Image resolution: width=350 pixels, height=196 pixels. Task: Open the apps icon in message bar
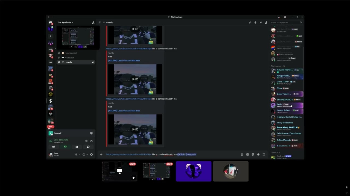pyautogui.click(x=264, y=154)
